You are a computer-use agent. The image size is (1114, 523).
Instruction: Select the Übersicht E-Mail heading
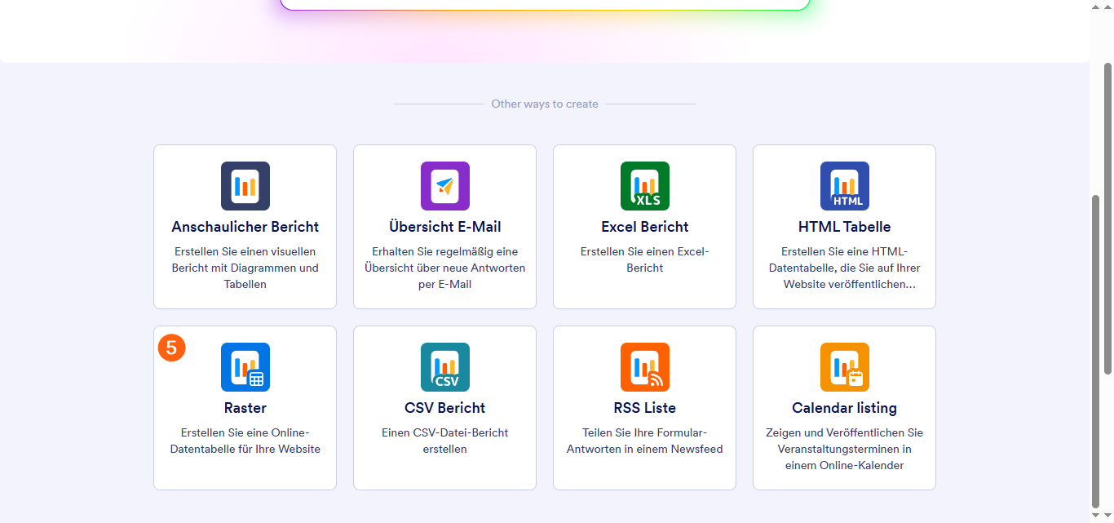coord(444,227)
